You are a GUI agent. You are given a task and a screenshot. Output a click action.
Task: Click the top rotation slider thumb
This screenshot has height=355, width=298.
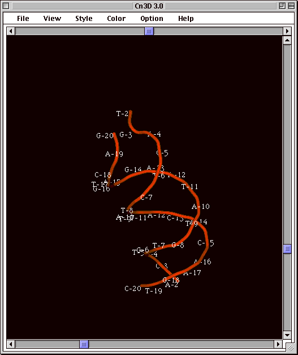click(149, 31)
